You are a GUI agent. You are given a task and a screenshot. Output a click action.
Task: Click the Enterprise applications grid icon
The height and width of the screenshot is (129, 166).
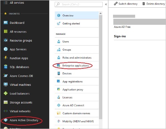point(58,65)
